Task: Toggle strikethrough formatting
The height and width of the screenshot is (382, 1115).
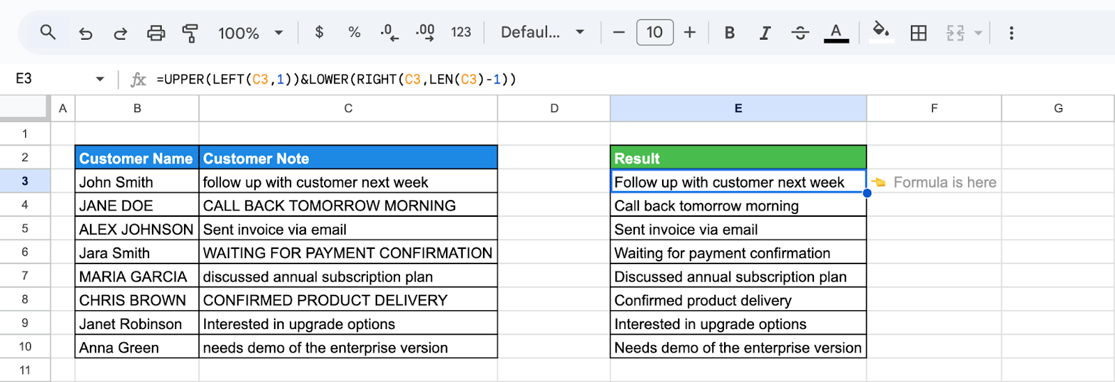Action: point(800,33)
